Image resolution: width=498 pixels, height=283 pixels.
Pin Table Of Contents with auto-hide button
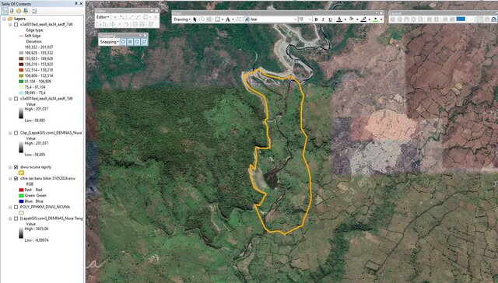coord(76,3)
